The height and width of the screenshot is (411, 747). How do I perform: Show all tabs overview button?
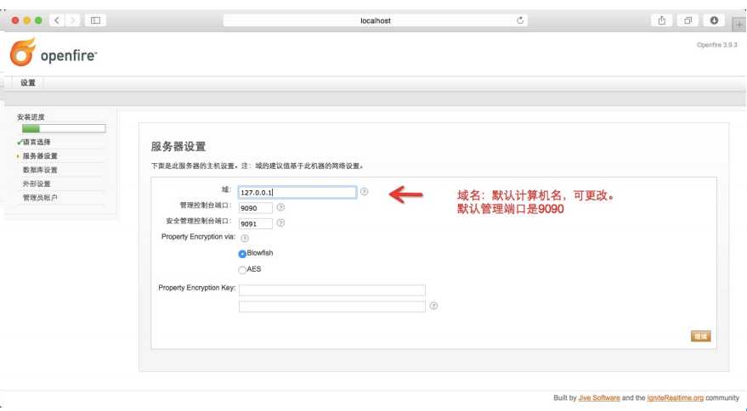click(688, 20)
